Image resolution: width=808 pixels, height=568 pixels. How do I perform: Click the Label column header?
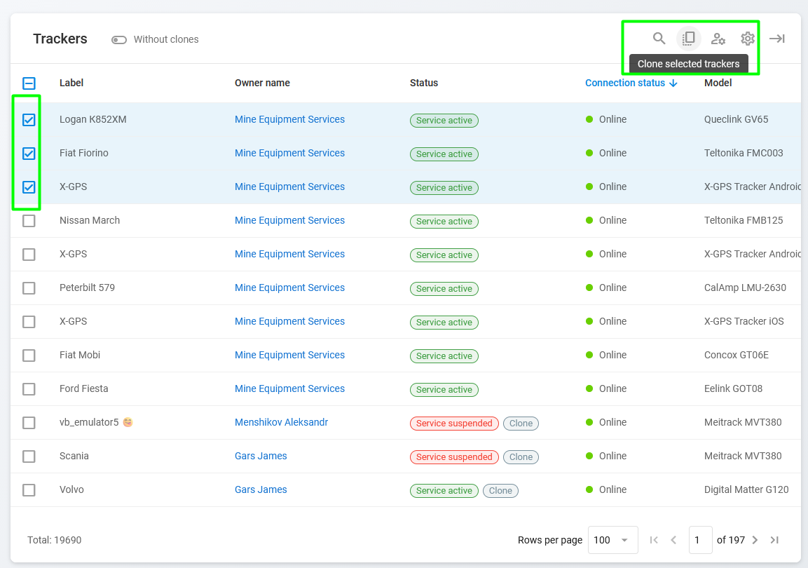point(71,83)
